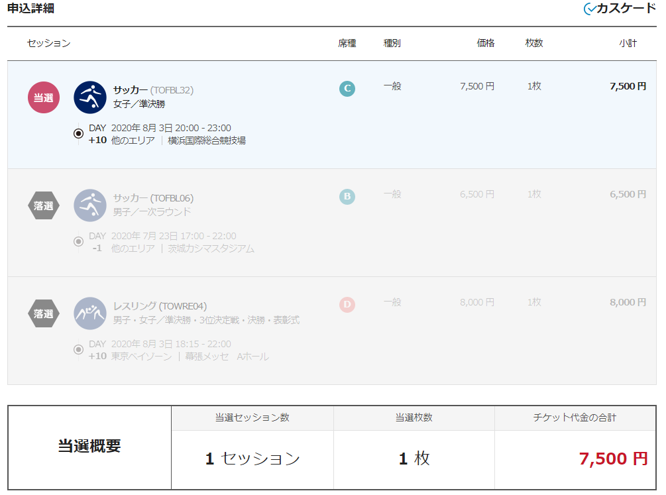Click the women's soccer semifinal sport icon
This screenshot has height=495, width=666.
90,98
